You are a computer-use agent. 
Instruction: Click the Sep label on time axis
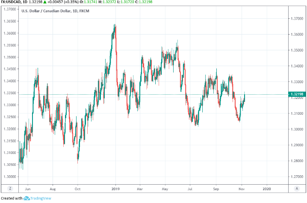click(216, 188)
